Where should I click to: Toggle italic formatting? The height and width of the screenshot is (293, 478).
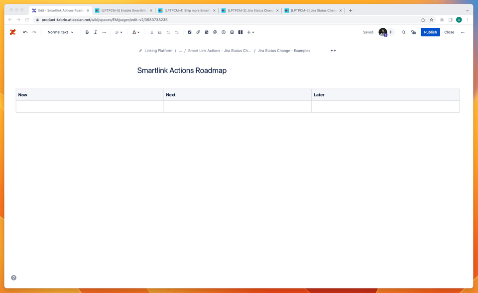[96, 32]
